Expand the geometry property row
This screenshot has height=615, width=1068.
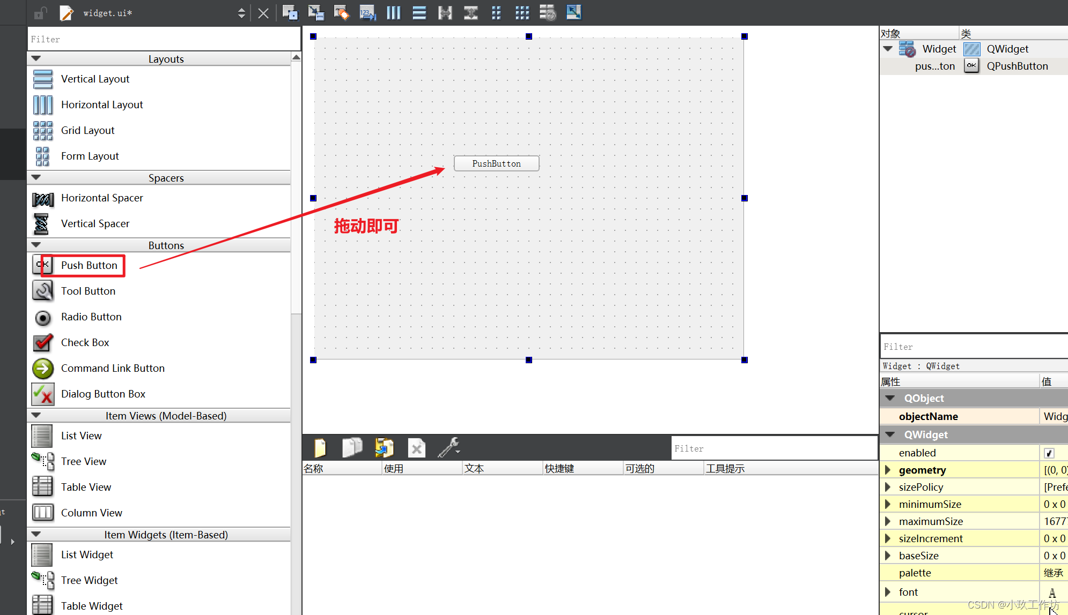coord(890,469)
